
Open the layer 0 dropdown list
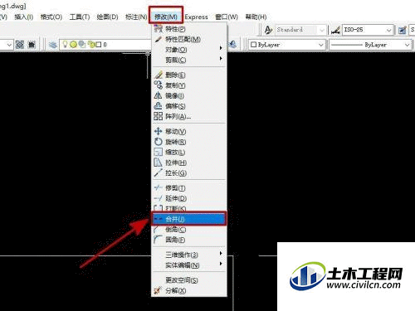click(x=105, y=45)
